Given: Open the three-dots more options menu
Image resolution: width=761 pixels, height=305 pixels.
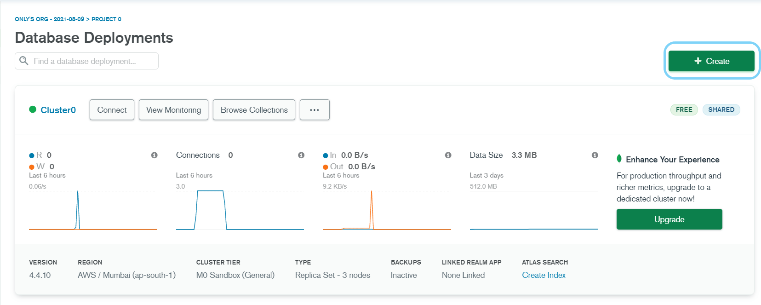Looking at the screenshot, I should [315, 110].
